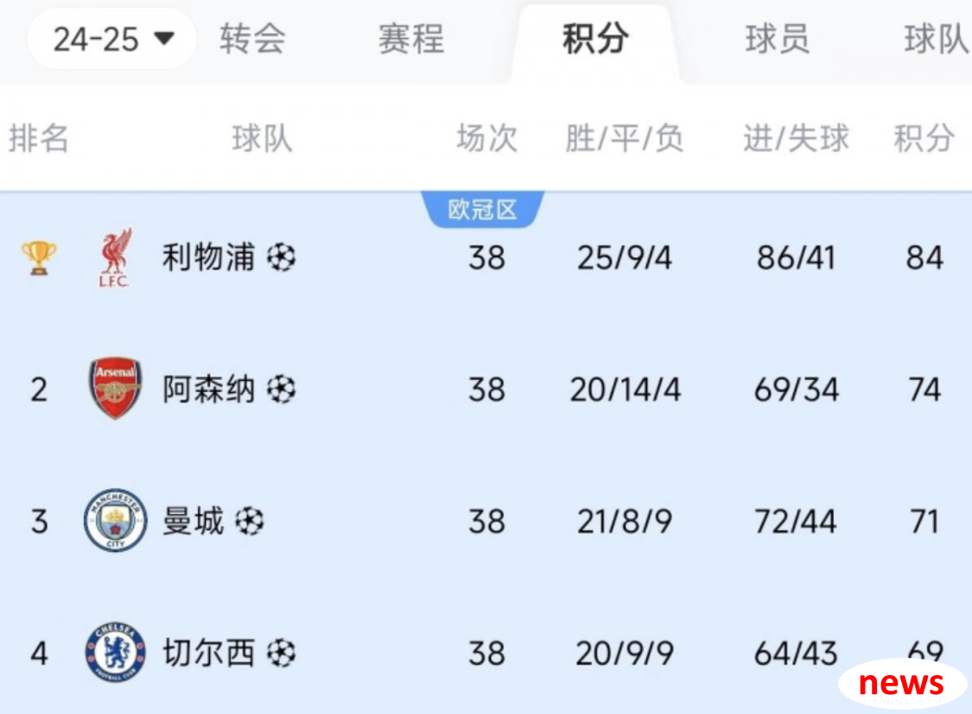This screenshot has height=714, width=972.
Task: Click the 欧冠区 badge label
Action: pyautogui.click(x=482, y=209)
